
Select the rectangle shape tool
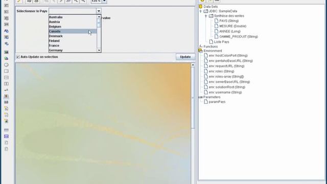(x=6, y=71)
